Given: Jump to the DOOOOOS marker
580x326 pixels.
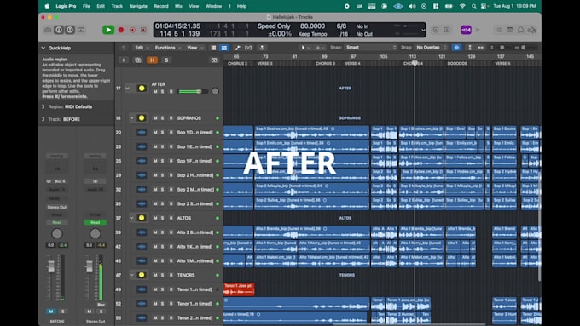Looking at the screenshot, I should (x=457, y=64).
